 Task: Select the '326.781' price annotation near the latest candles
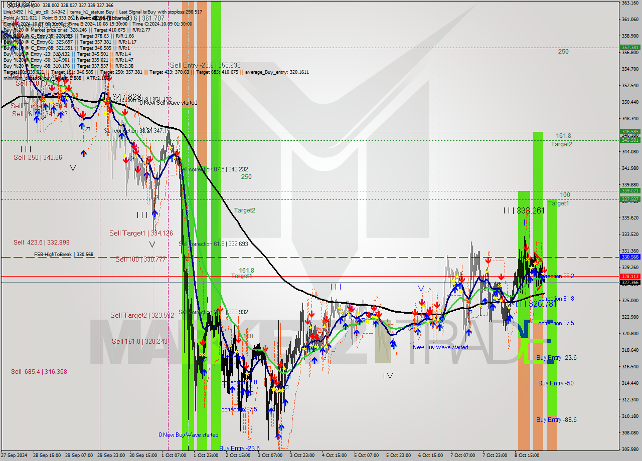coord(542,304)
